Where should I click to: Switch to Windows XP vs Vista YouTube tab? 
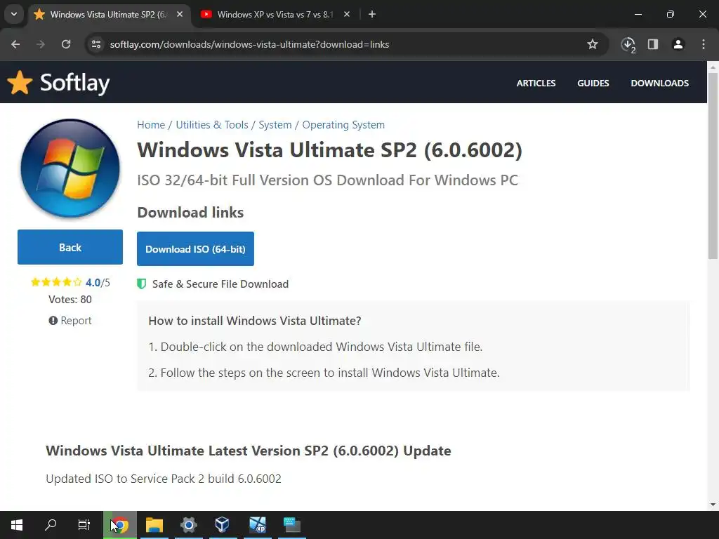click(x=275, y=15)
